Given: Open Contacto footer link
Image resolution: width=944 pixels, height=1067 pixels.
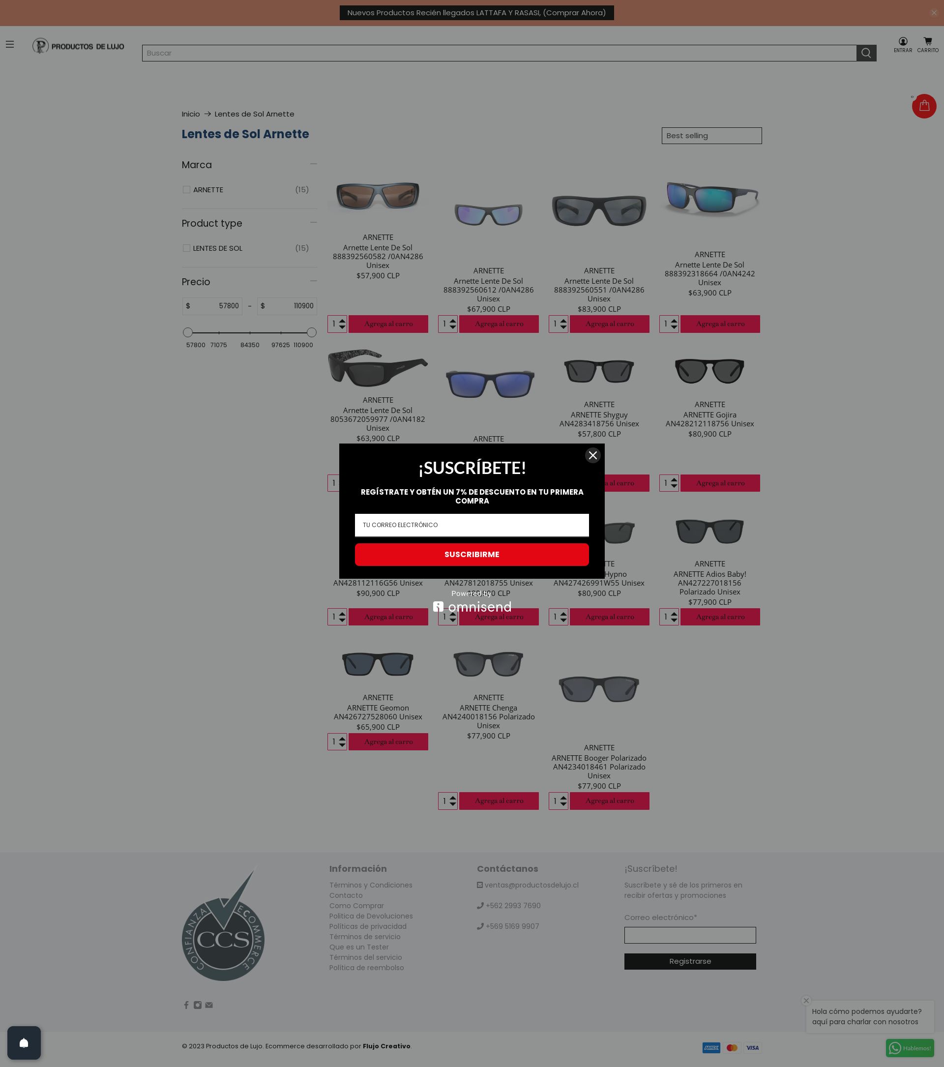Looking at the screenshot, I should tap(346, 895).
